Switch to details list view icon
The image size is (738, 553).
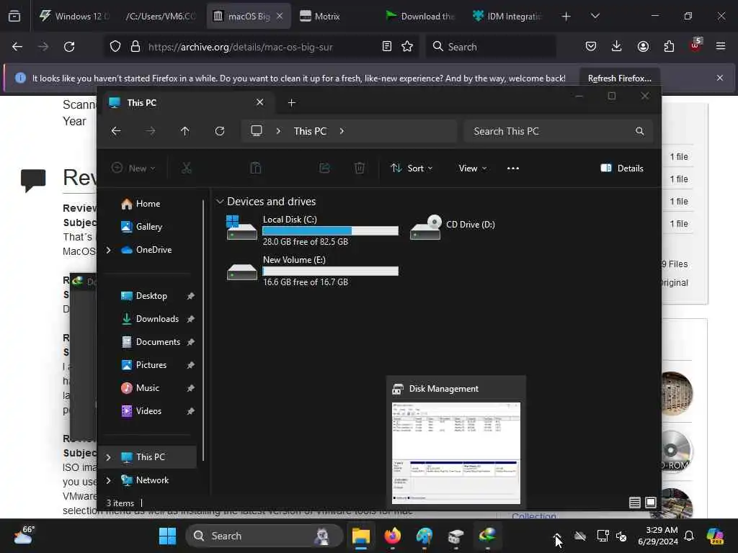634,503
